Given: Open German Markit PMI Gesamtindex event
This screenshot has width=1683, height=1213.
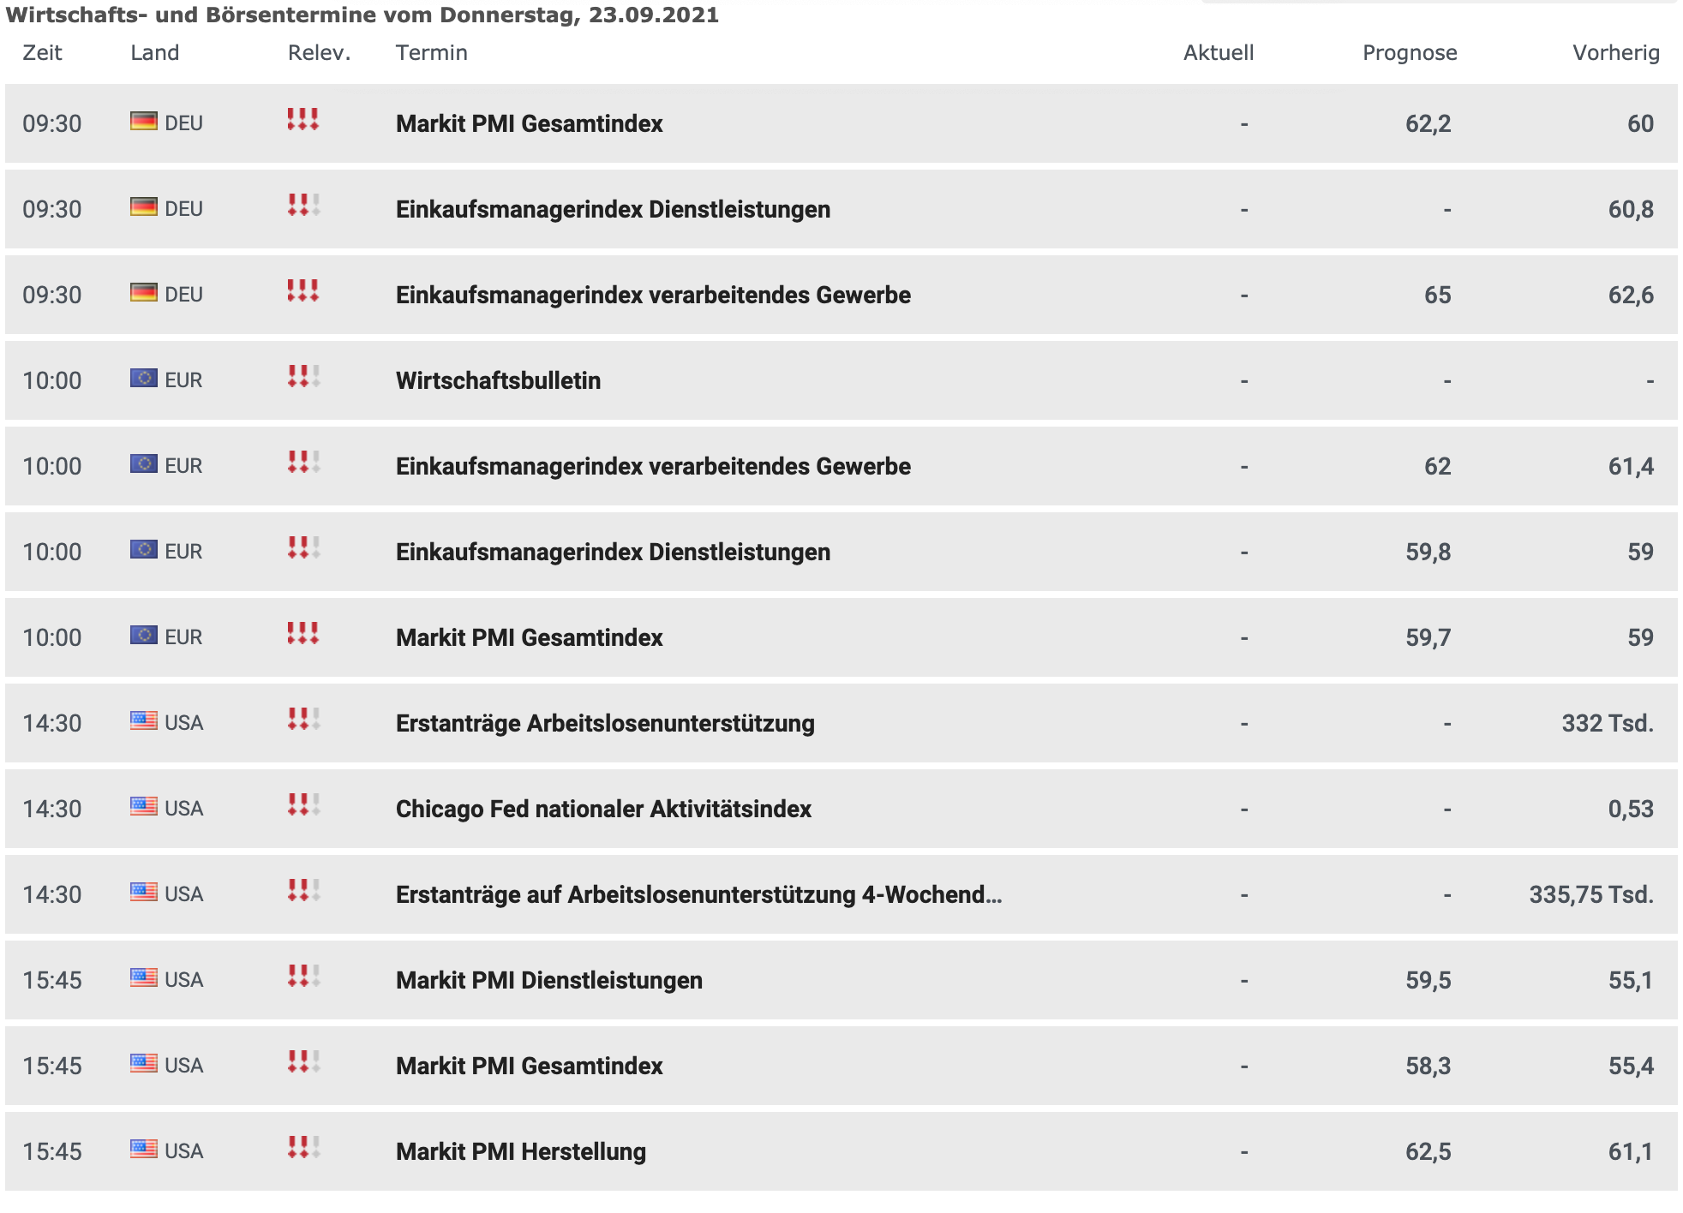Looking at the screenshot, I should (x=530, y=123).
